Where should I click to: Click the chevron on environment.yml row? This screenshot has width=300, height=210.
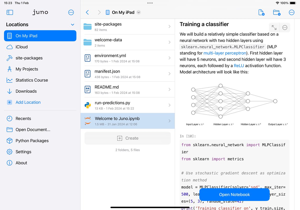[x=169, y=58]
